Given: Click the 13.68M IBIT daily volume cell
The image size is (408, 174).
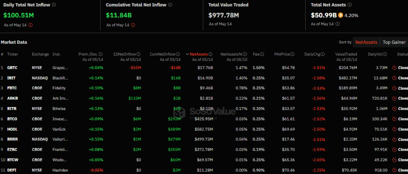Looking at the screenshot, I should coord(380,78).
